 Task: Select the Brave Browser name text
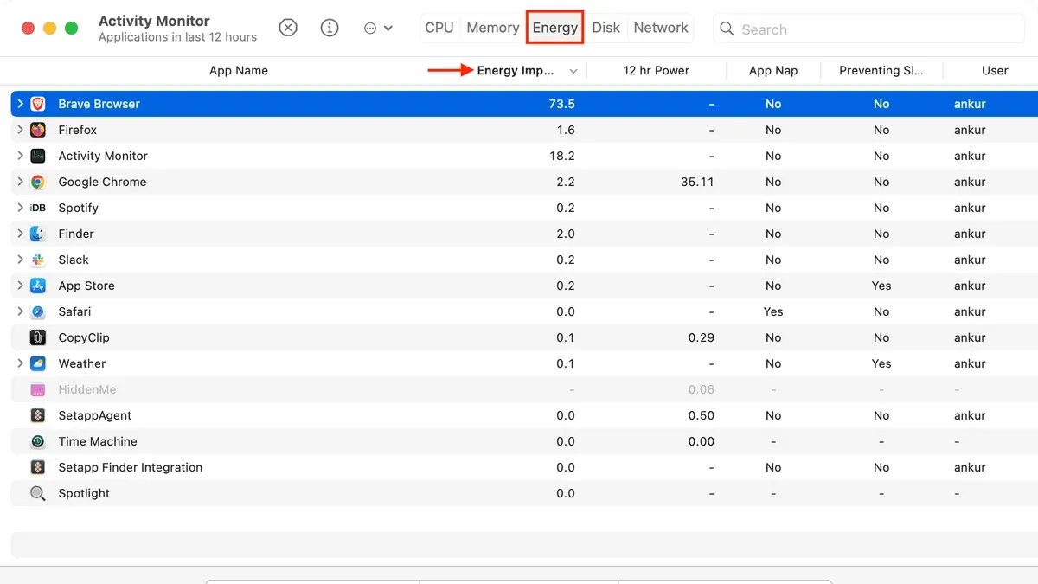tap(99, 104)
